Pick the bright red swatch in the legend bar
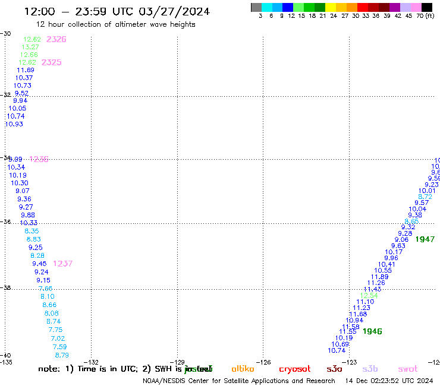The width and height of the screenshot is (440, 386). (x=363, y=7)
